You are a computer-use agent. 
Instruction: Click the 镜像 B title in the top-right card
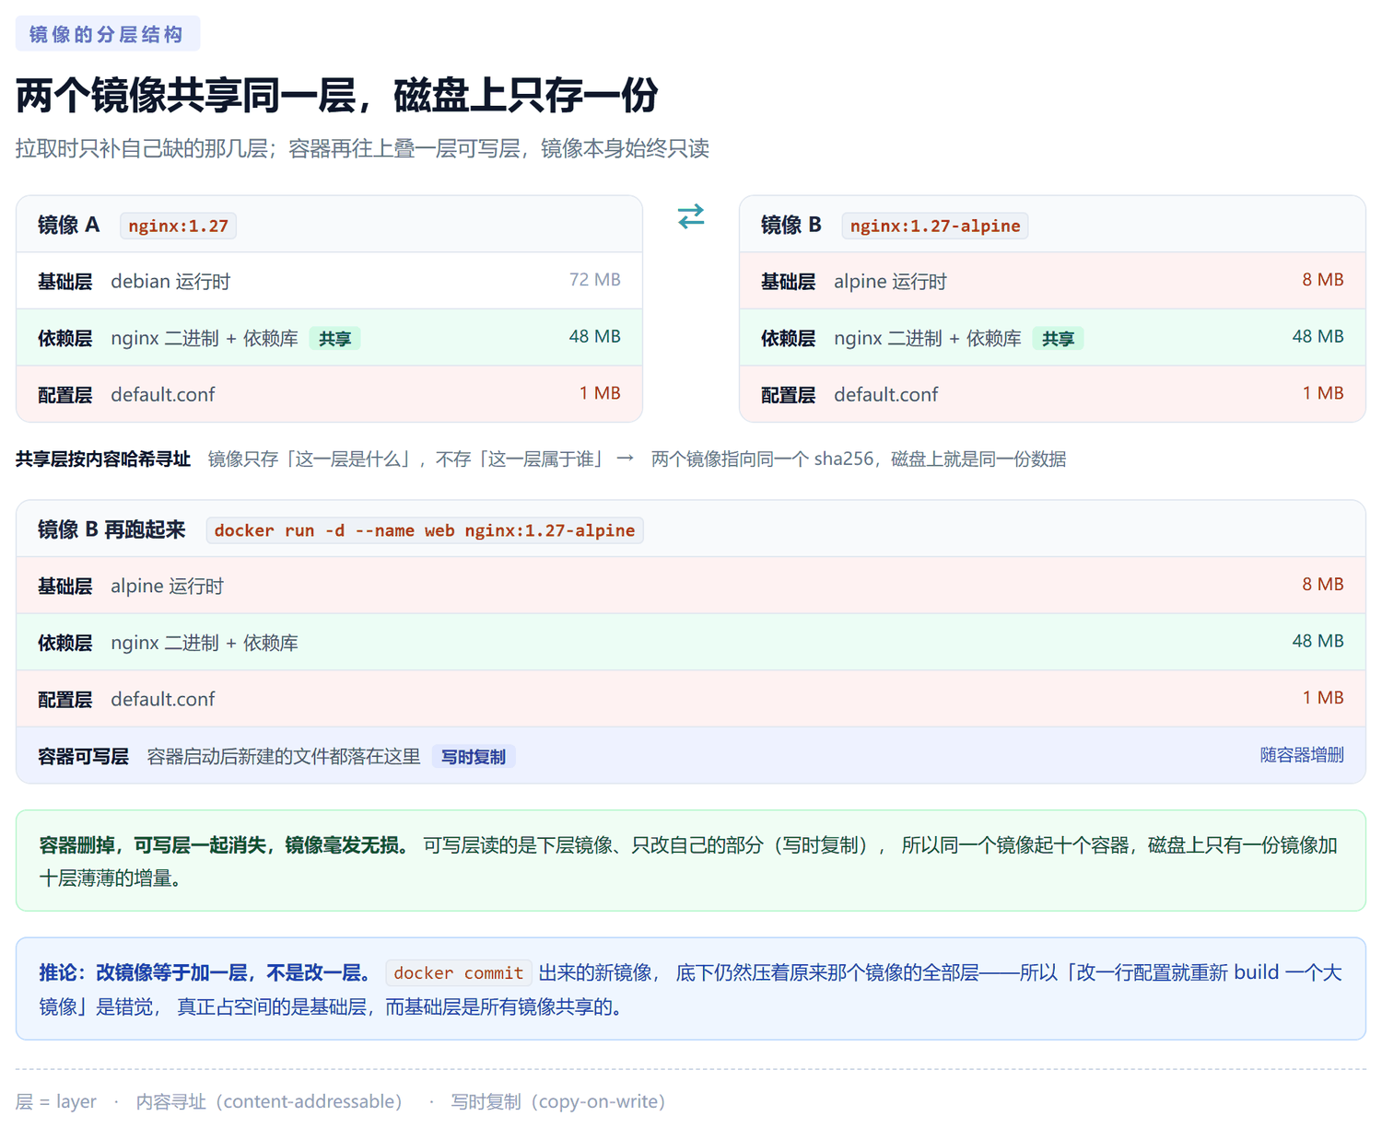point(791,225)
